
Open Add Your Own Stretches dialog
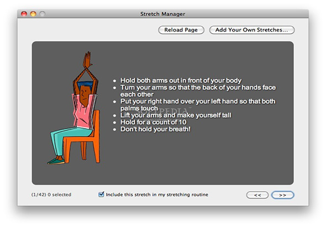pyautogui.click(x=252, y=30)
